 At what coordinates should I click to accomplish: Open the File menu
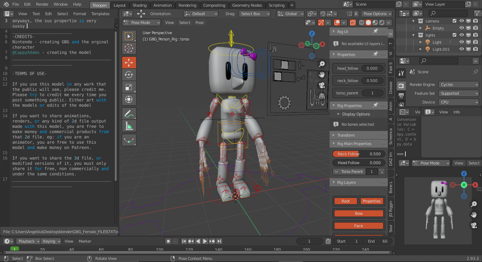16,4
